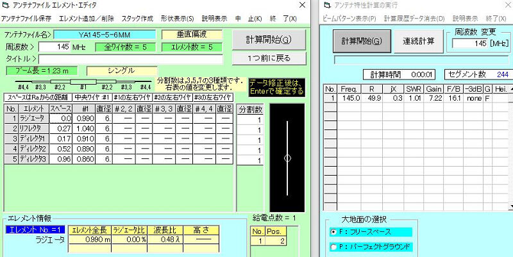Open エレメント追加／削除 menu
This screenshot has width=513, height=257.
coord(87,19)
